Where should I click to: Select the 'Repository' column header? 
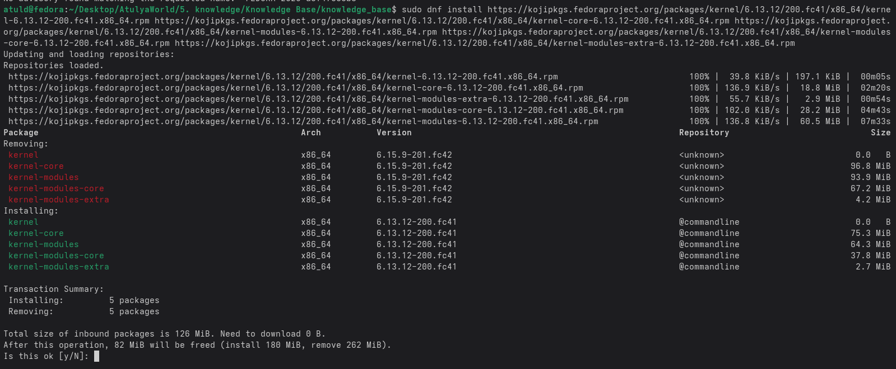point(704,133)
